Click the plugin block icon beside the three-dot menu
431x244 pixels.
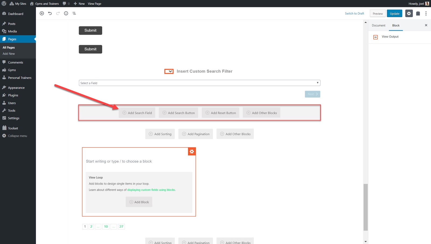418,13
